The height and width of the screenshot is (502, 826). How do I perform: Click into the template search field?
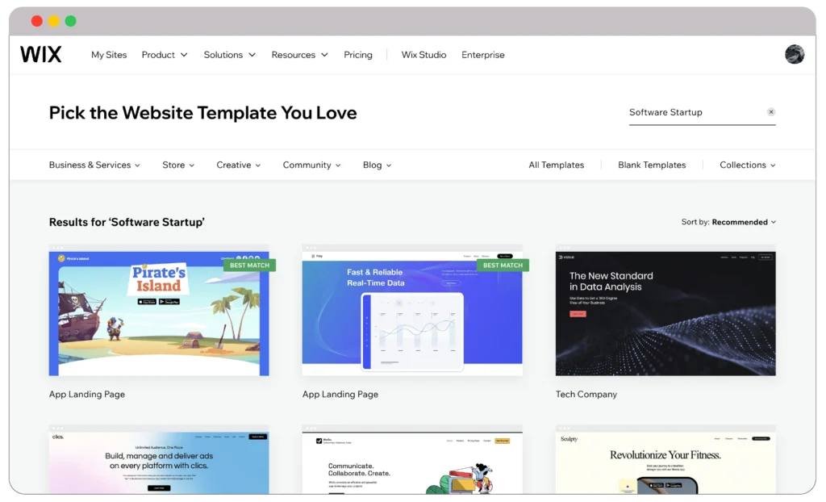[x=694, y=112]
